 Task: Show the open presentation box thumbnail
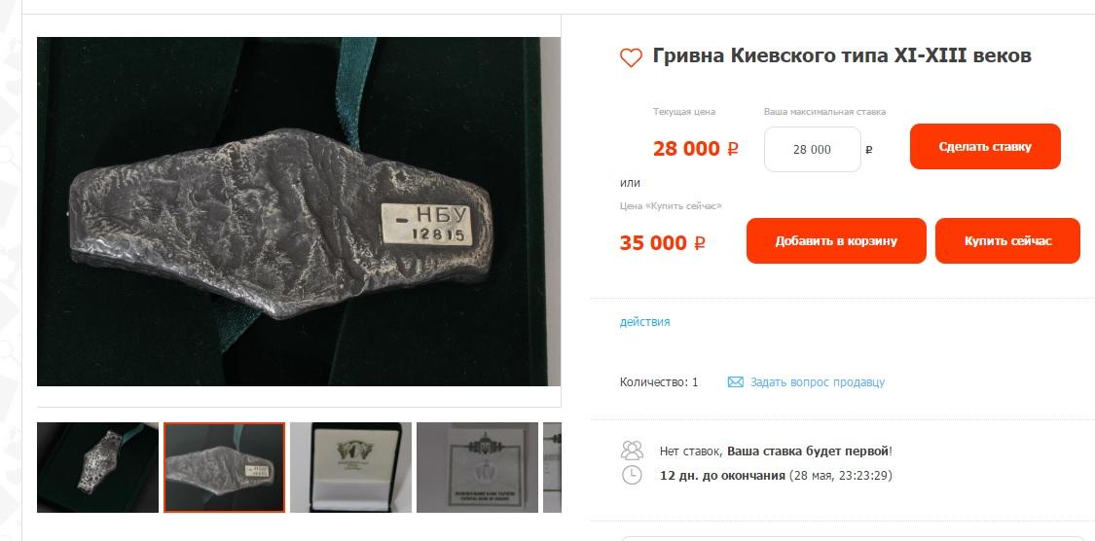tap(350, 467)
